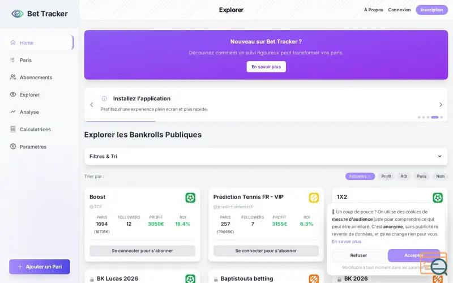Click the football icon on BK Lucas 2026 card
Screen dimensions: 453x283
190,279
